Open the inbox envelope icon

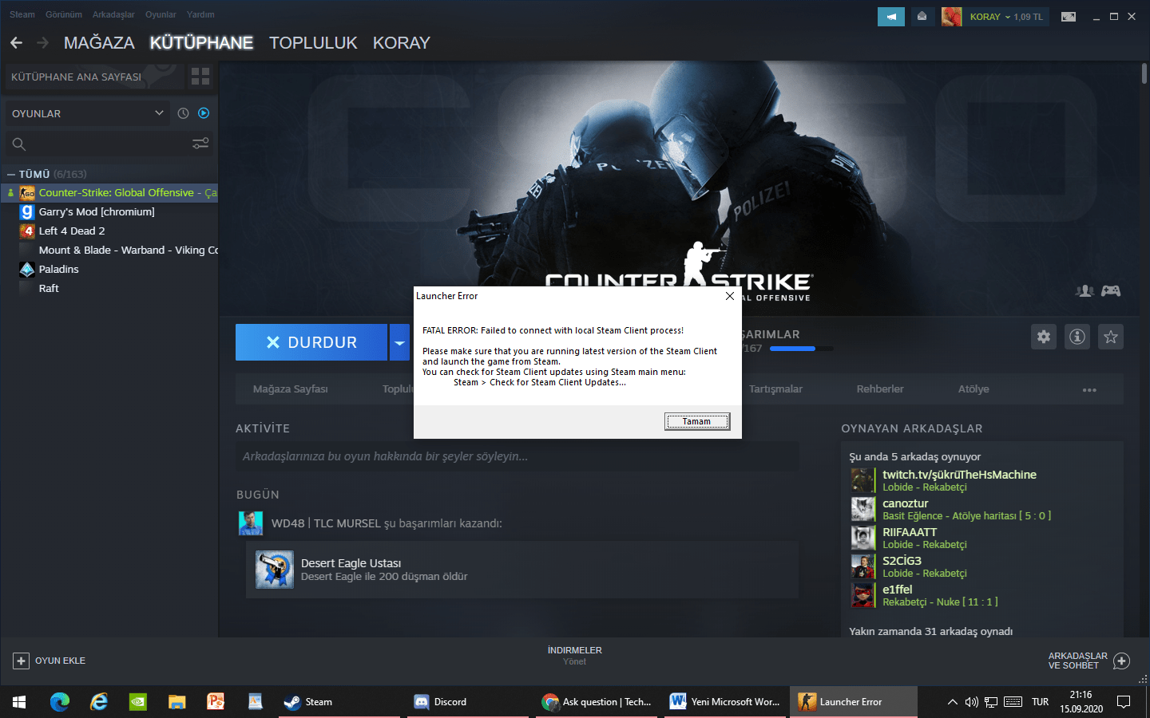pyautogui.click(x=922, y=16)
